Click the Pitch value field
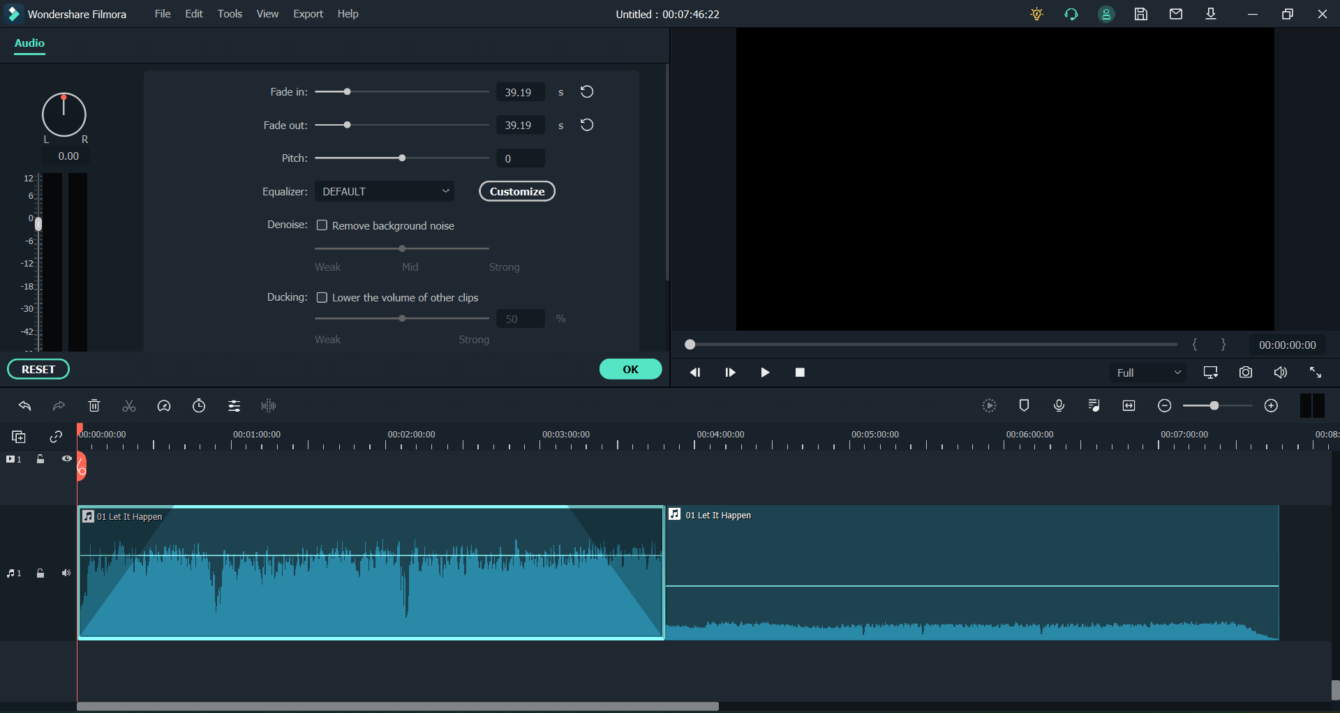Screen dimensions: 1340x713 pos(520,158)
